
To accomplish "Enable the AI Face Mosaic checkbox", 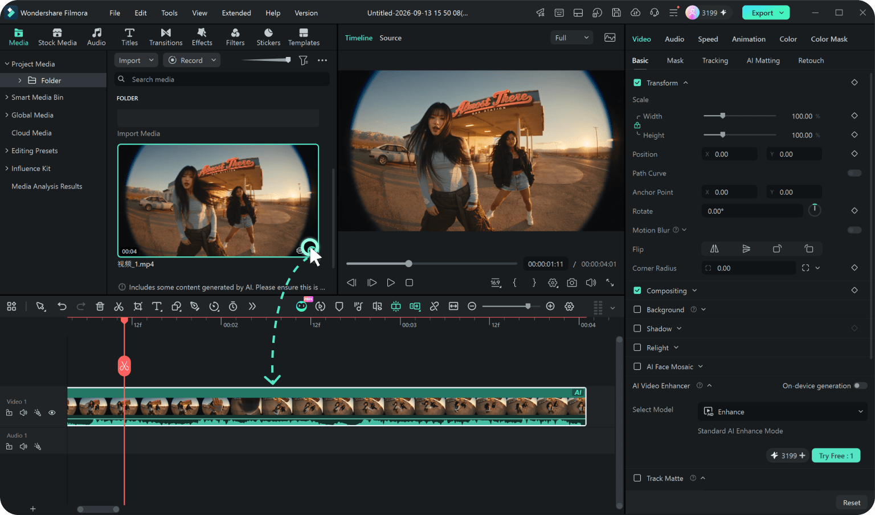I will [x=637, y=366].
